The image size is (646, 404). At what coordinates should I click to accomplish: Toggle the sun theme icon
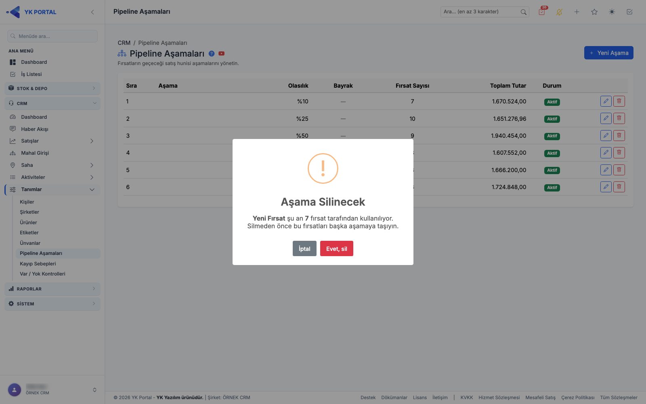tap(612, 12)
